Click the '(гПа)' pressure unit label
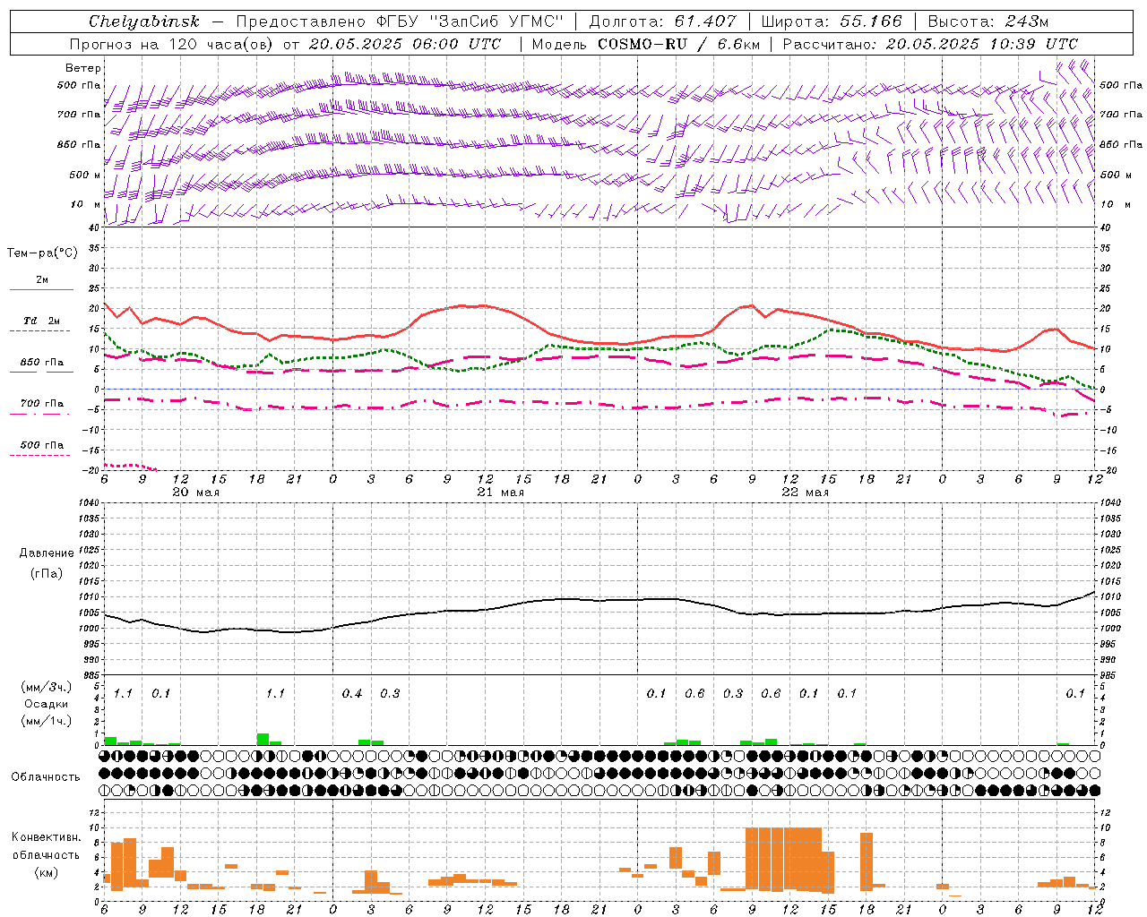The width and height of the screenshot is (1147, 917). click(x=47, y=574)
